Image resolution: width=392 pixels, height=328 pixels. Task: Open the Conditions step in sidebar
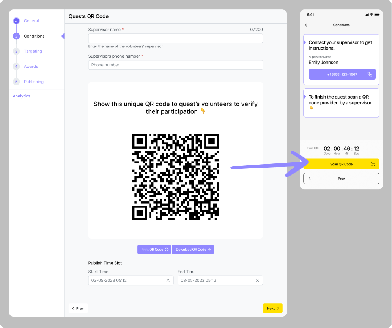[34, 36]
